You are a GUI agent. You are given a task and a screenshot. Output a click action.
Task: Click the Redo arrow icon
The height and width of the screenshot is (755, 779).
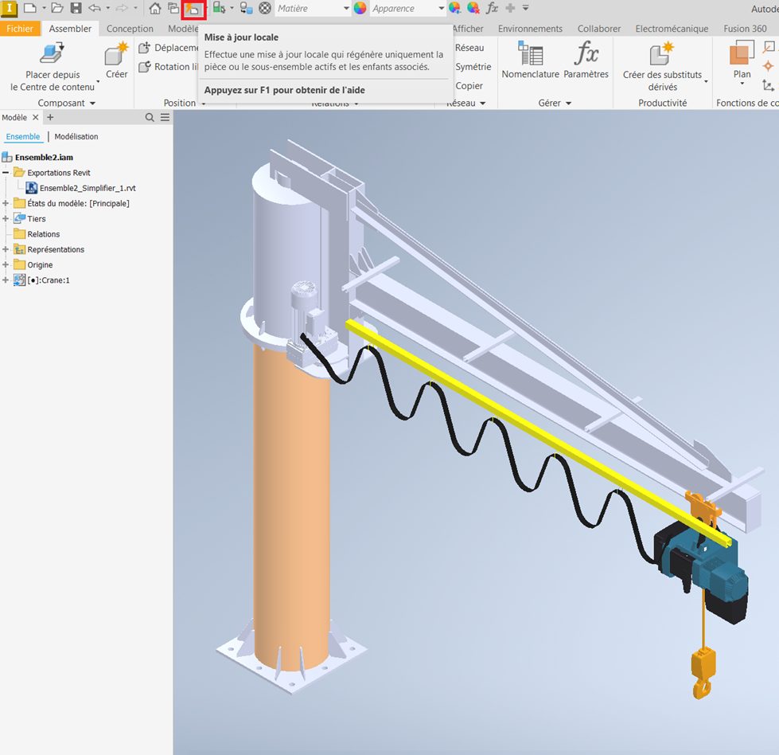tap(122, 8)
